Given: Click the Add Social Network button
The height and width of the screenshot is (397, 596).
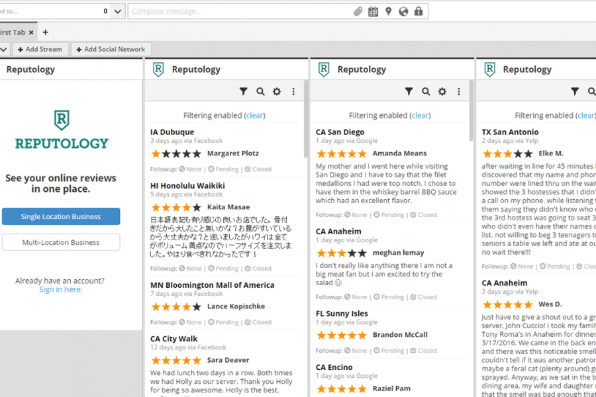Looking at the screenshot, I should 111,50.
